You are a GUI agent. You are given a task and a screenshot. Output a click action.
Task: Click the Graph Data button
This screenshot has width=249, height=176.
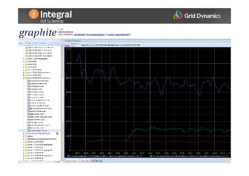click(85, 161)
